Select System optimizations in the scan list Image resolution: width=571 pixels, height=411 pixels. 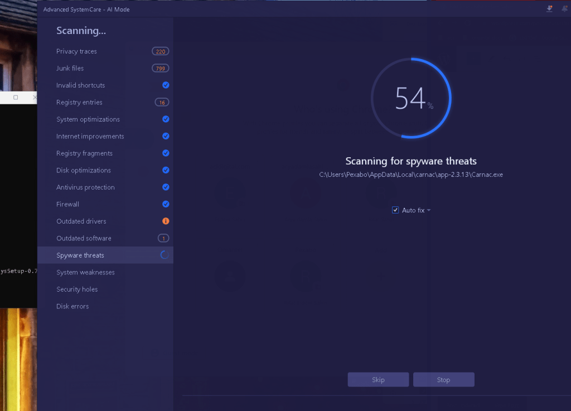105,119
